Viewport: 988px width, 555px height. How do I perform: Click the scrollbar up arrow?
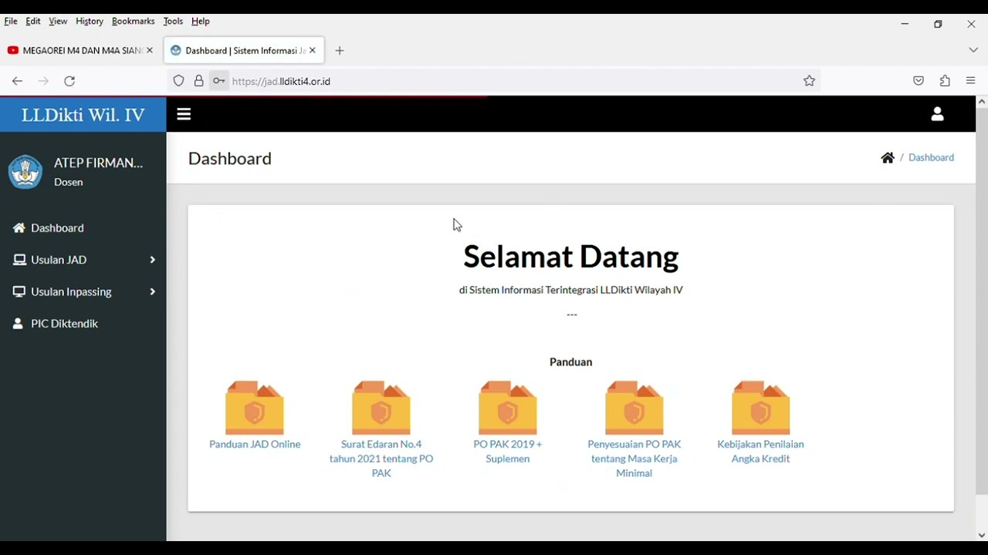click(982, 102)
